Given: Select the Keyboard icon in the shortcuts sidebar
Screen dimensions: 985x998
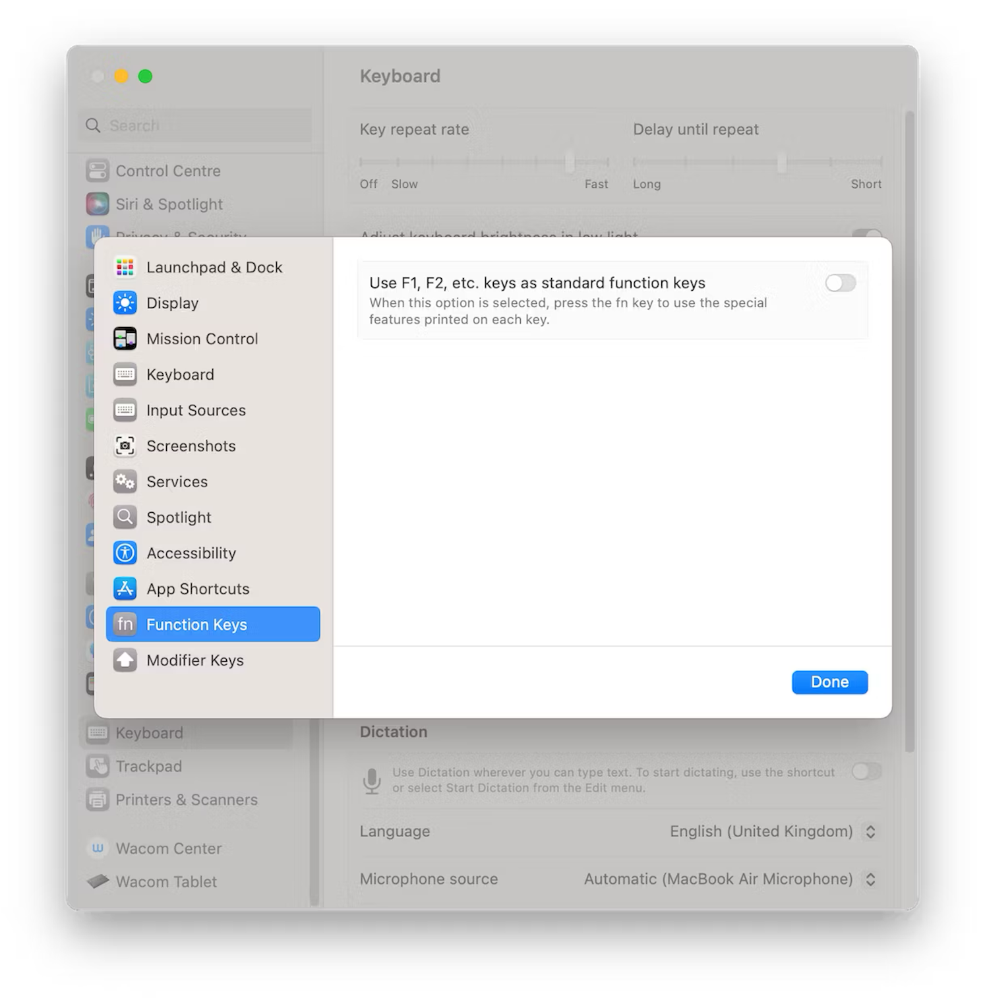Looking at the screenshot, I should 125,374.
